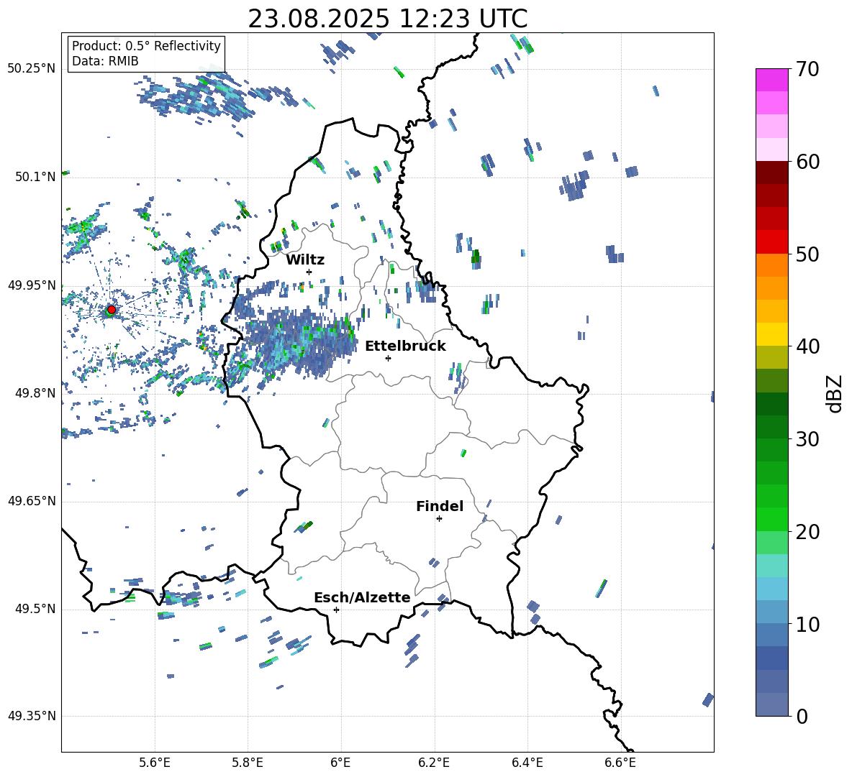The height and width of the screenshot is (777, 852).
Task: Click the 0 colorbar tick label
Action: click(802, 716)
